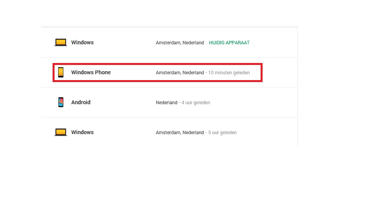
Task: Click Amsterdam, Nederland in Windows Phone row
Action: (x=180, y=73)
